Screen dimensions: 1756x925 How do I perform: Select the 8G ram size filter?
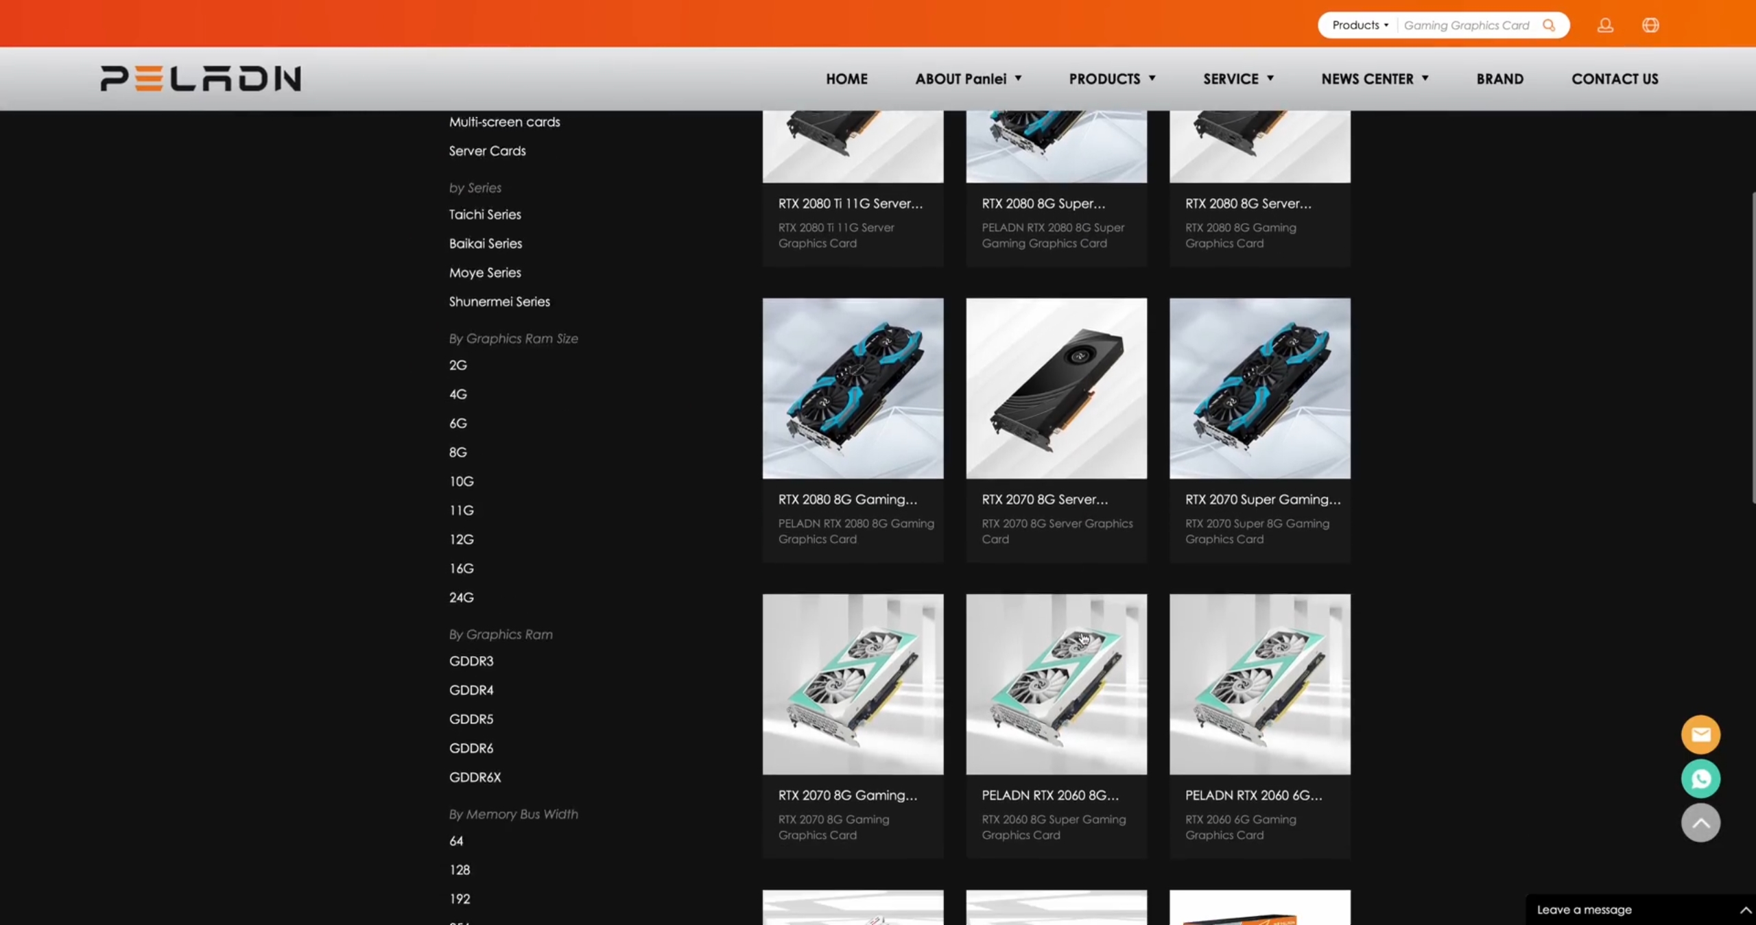458,452
